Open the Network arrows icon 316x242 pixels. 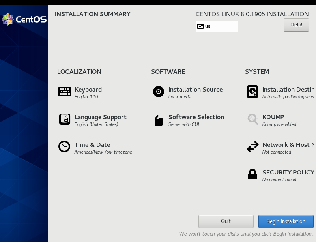[252, 146]
